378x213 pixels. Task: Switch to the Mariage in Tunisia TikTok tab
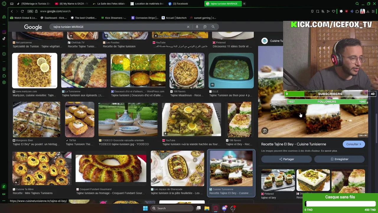point(33,4)
